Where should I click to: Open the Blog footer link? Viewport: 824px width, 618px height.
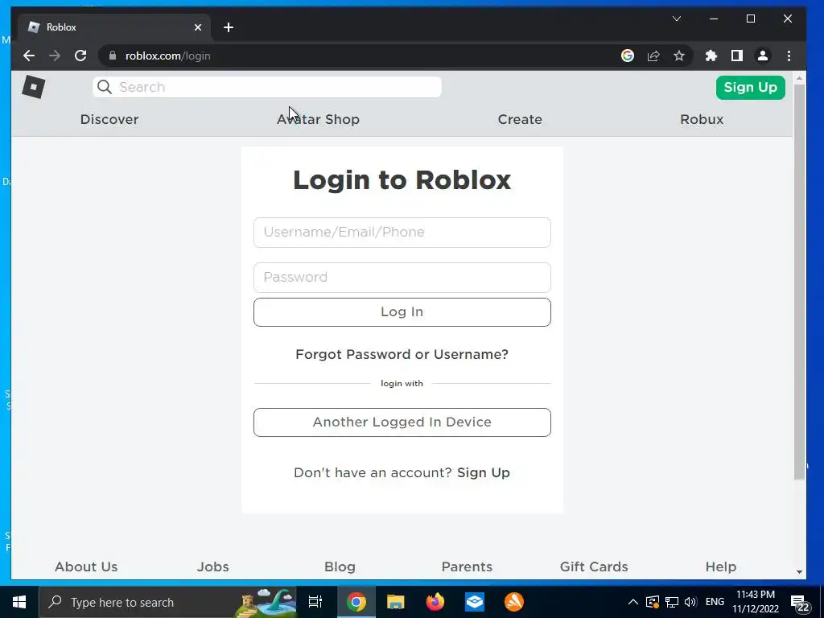(340, 567)
